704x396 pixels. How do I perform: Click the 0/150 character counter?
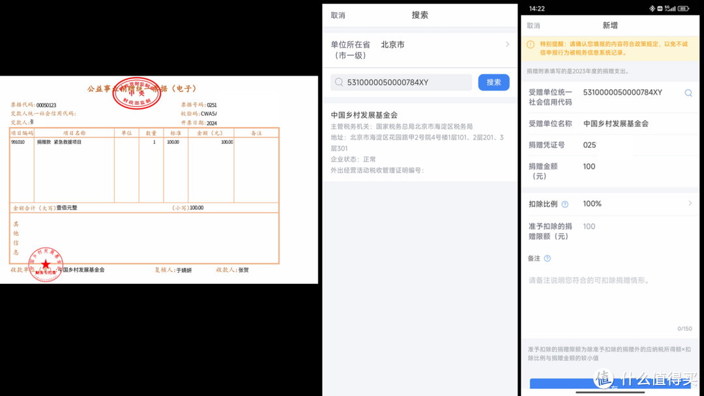(x=684, y=329)
